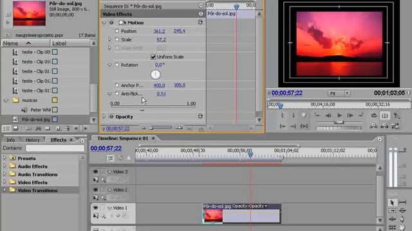Click the Effects Contains search field
412x231 pixels.
pyautogui.click(x=55, y=148)
